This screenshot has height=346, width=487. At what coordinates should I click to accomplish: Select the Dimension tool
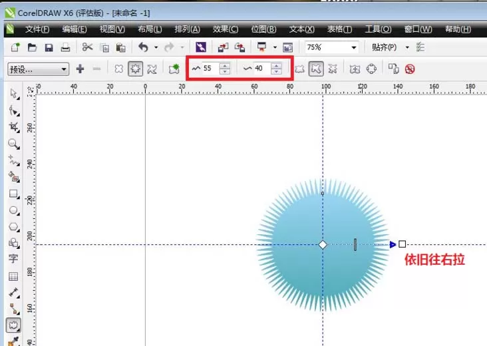pos(14,293)
